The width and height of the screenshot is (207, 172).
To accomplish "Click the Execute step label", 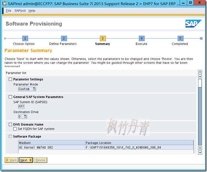I will 141,44.
